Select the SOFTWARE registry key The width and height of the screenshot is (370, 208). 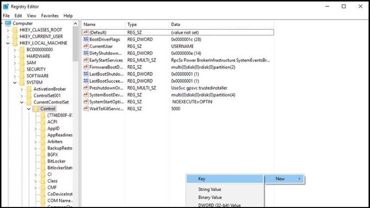38,76
